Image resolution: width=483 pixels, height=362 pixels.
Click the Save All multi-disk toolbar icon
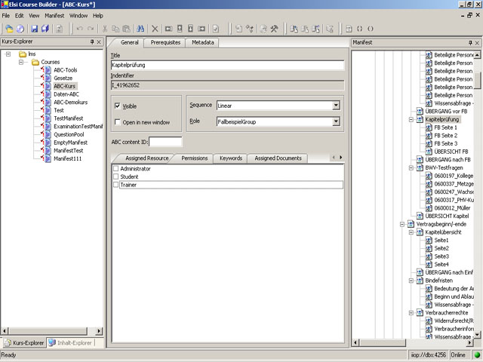pos(45,29)
